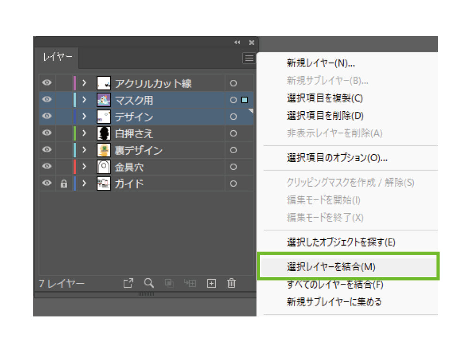Click the red color bar of 金具穴 layer

coord(75,167)
